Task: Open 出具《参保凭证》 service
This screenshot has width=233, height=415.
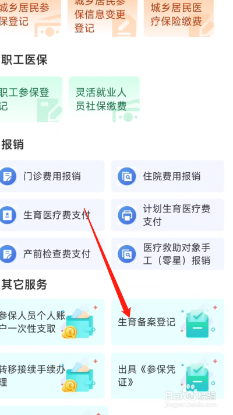Action: point(168,375)
